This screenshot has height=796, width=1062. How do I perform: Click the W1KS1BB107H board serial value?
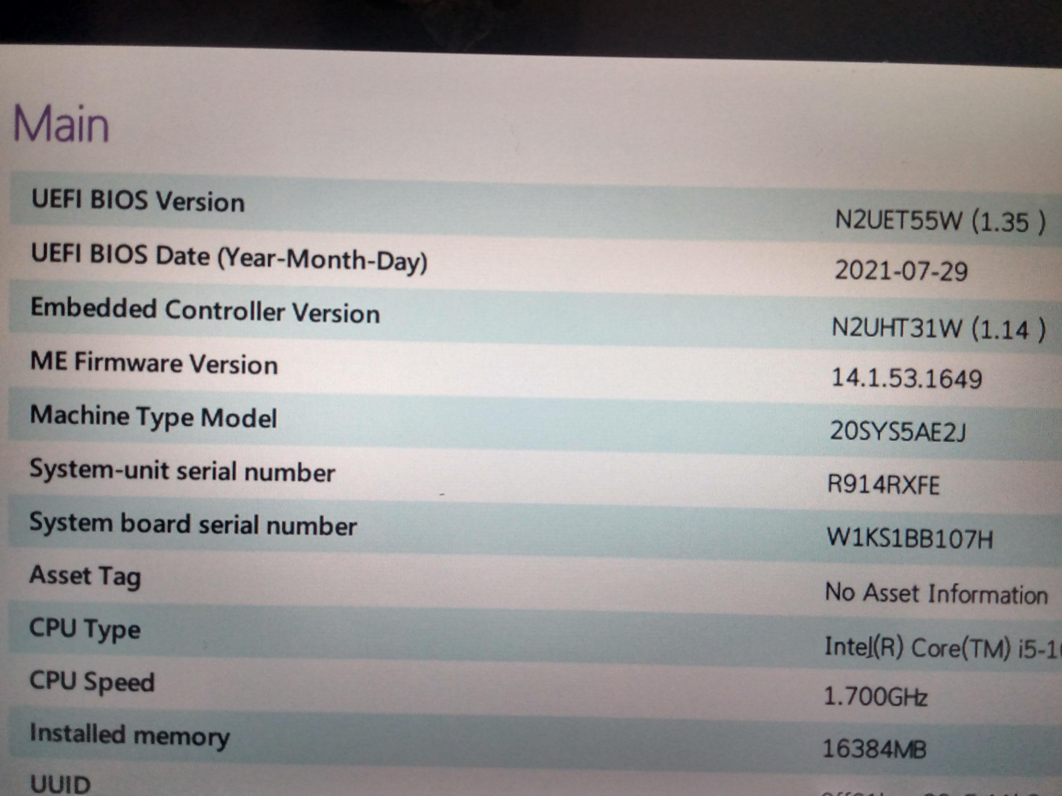click(909, 539)
